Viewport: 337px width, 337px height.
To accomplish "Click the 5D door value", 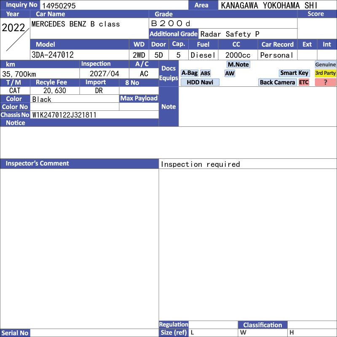I will coord(159,55).
